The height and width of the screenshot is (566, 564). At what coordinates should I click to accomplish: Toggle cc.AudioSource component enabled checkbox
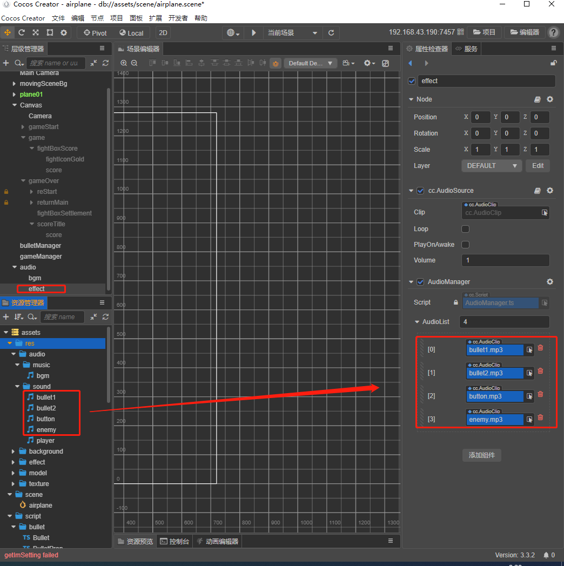point(420,191)
